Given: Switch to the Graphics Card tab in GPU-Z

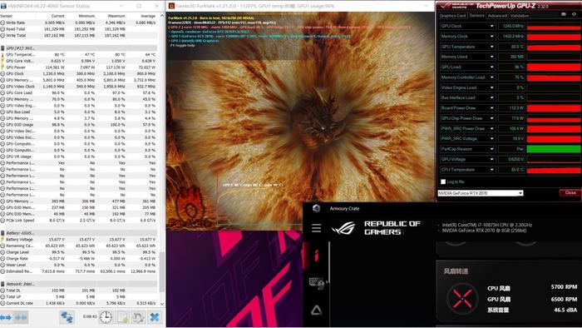Looking at the screenshot, I should [452, 16].
